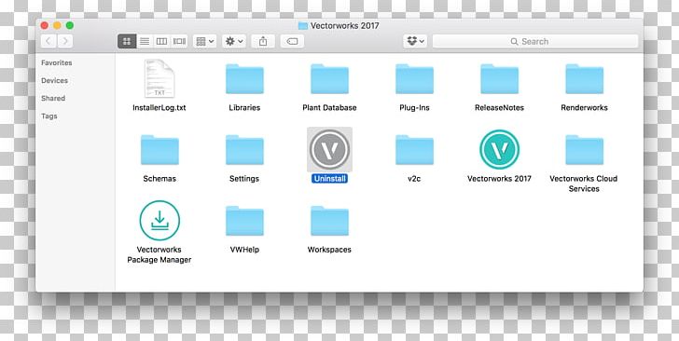Click the folder proxy icon in title bar
Viewport: 679px width, 341px height.
click(x=303, y=26)
